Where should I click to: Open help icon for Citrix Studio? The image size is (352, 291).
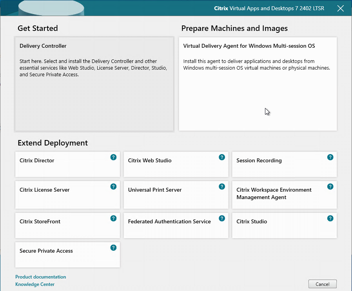coord(330,218)
